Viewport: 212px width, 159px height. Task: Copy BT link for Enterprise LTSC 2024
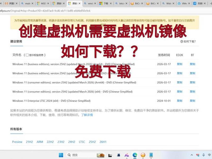pyautogui.click(x=192, y=101)
